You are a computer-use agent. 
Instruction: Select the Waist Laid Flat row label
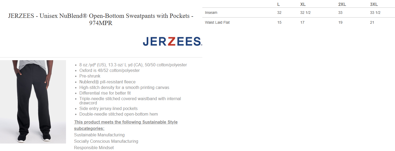click(x=217, y=22)
